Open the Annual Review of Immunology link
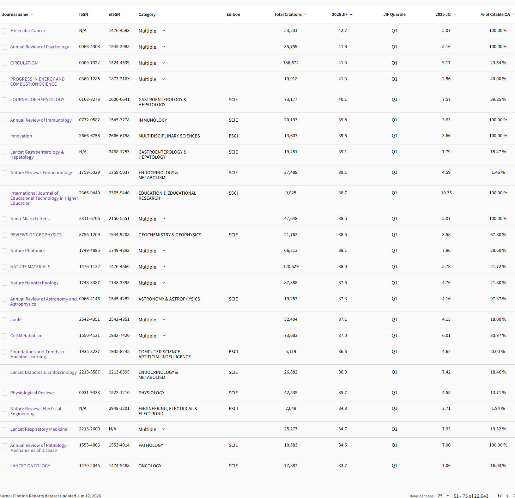Viewport: 515px width, 498px height. [x=41, y=120]
